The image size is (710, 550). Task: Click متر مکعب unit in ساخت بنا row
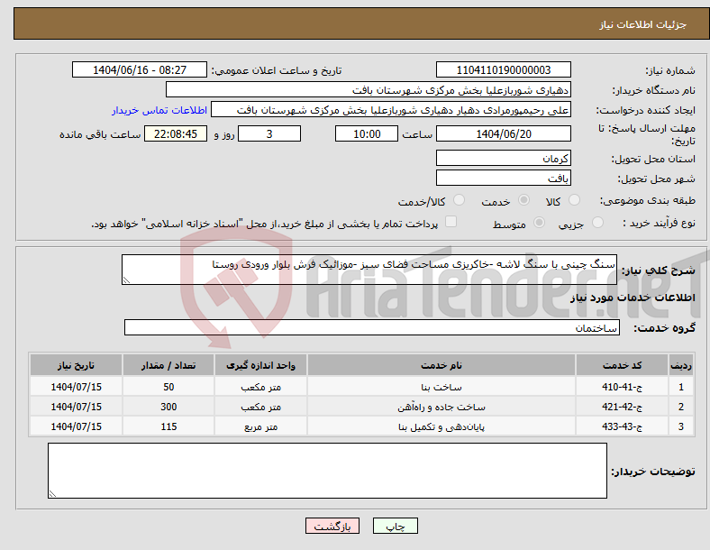click(260, 387)
